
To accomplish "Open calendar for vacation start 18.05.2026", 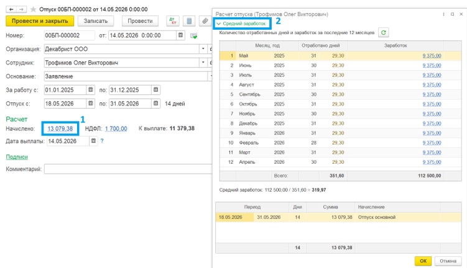I will (91, 104).
